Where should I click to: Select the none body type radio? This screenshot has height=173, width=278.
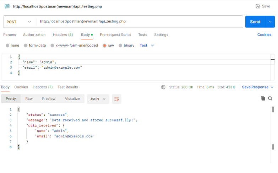[x=7, y=45]
